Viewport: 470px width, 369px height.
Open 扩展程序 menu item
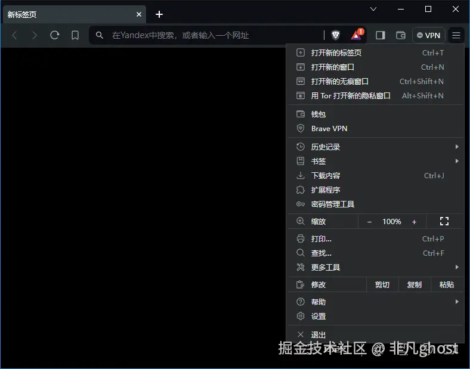click(376, 190)
